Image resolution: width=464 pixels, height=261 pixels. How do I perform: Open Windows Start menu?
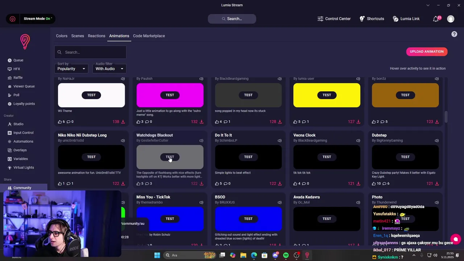(157, 255)
